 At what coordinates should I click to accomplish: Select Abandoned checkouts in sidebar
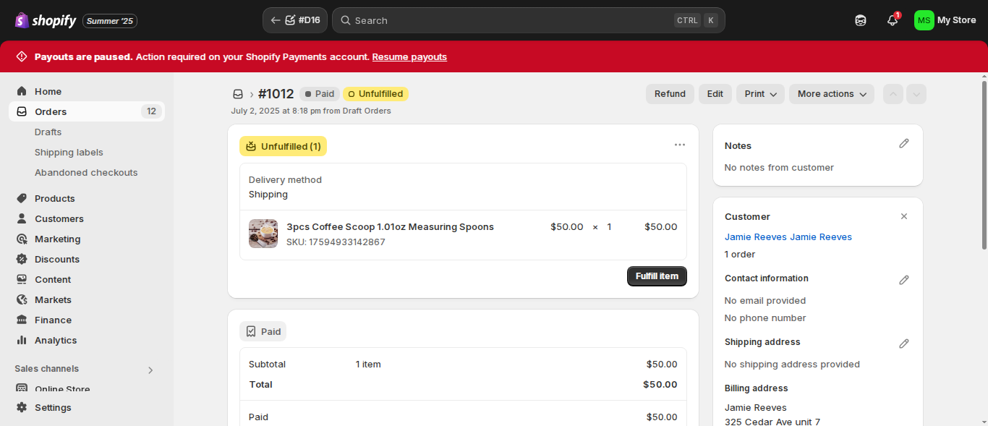[x=86, y=172]
